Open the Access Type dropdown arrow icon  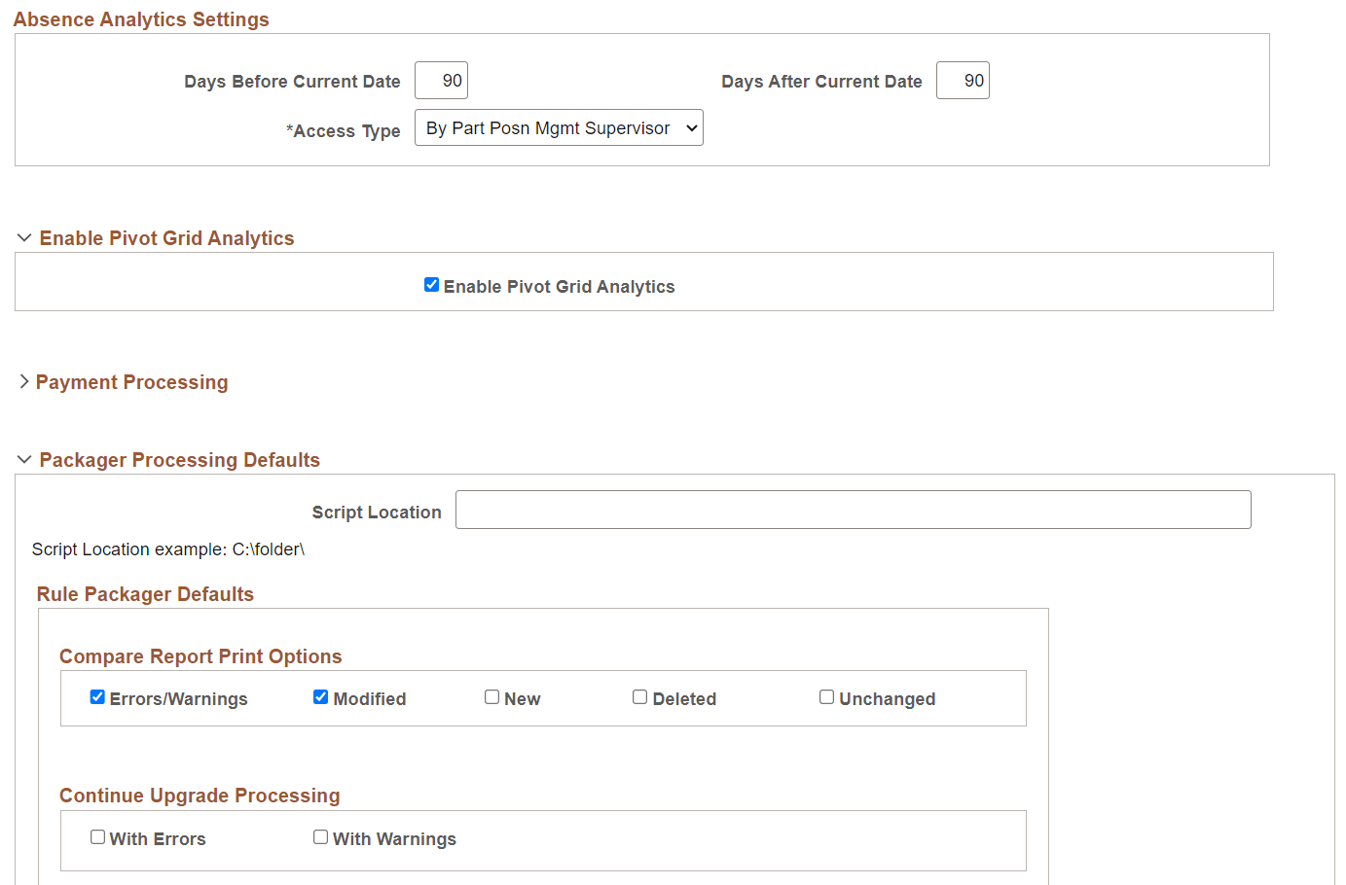[x=692, y=127]
